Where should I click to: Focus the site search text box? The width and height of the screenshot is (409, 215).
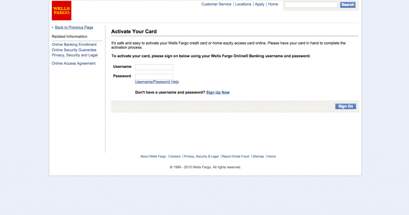tap(311, 5)
